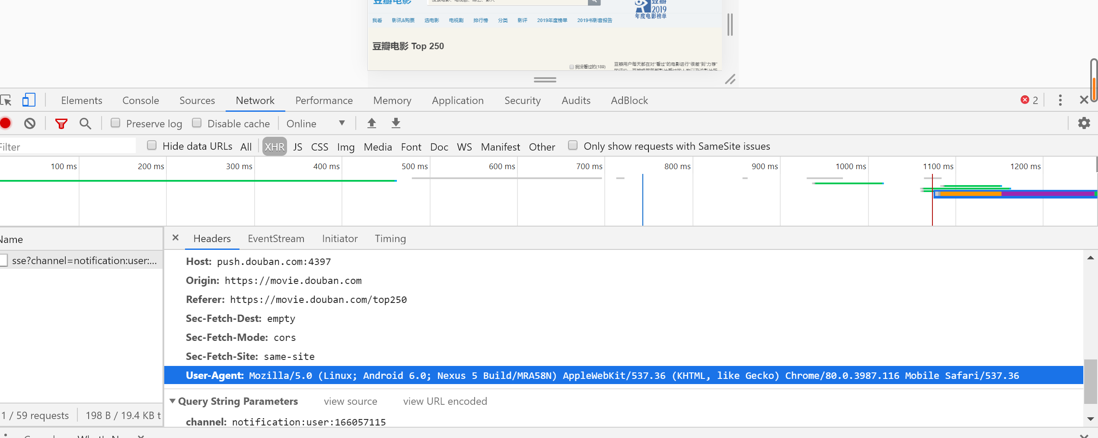Open network search magnifier icon
Image resolution: width=1098 pixels, height=438 pixels.
(86, 124)
